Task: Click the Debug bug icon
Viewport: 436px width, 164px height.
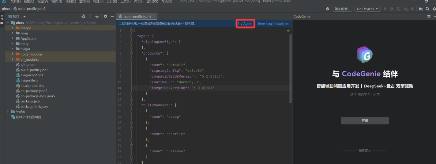Action: pos(392,9)
